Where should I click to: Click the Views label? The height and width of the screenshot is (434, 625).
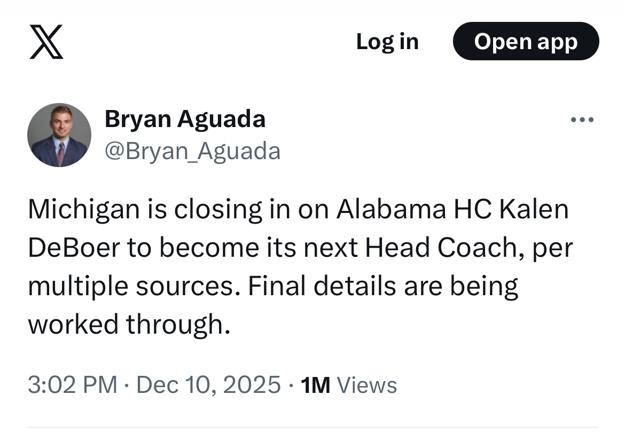coord(367,385)
